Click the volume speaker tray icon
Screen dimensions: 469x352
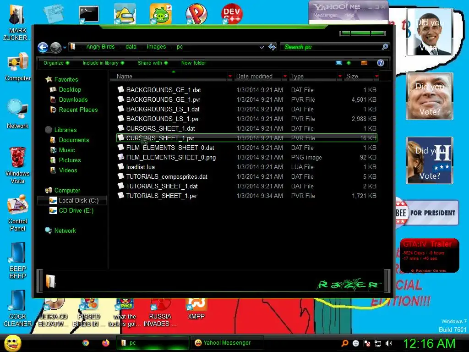[x=389, y=343]
